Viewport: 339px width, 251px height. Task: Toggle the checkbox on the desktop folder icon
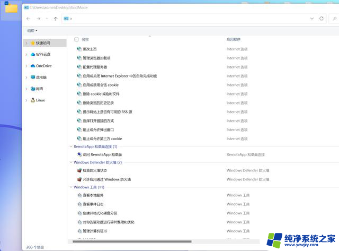click(6, 3)
